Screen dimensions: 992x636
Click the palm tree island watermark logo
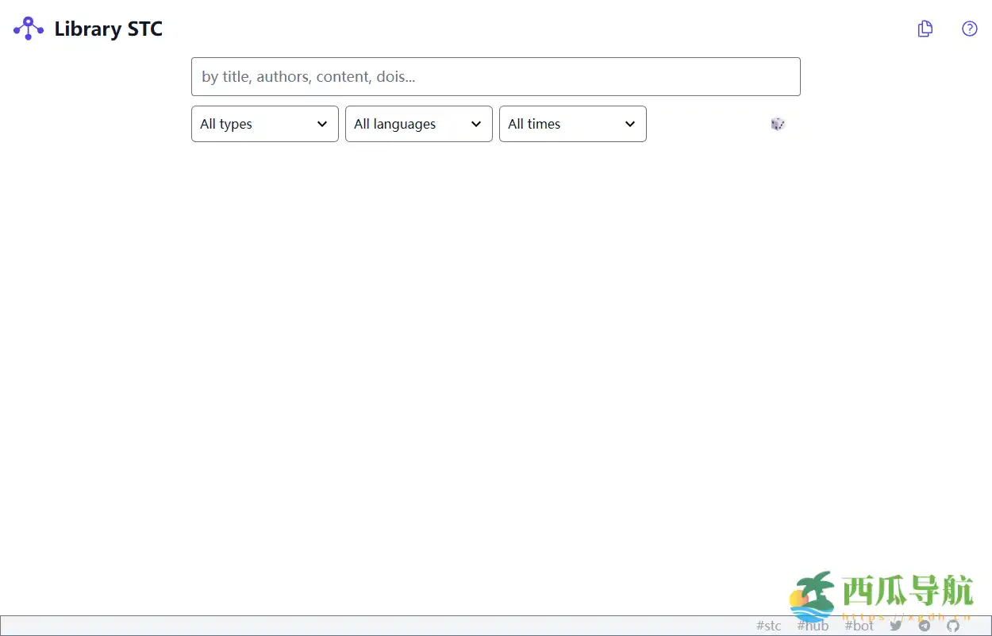pyautogui.click(x=813, y=596)
